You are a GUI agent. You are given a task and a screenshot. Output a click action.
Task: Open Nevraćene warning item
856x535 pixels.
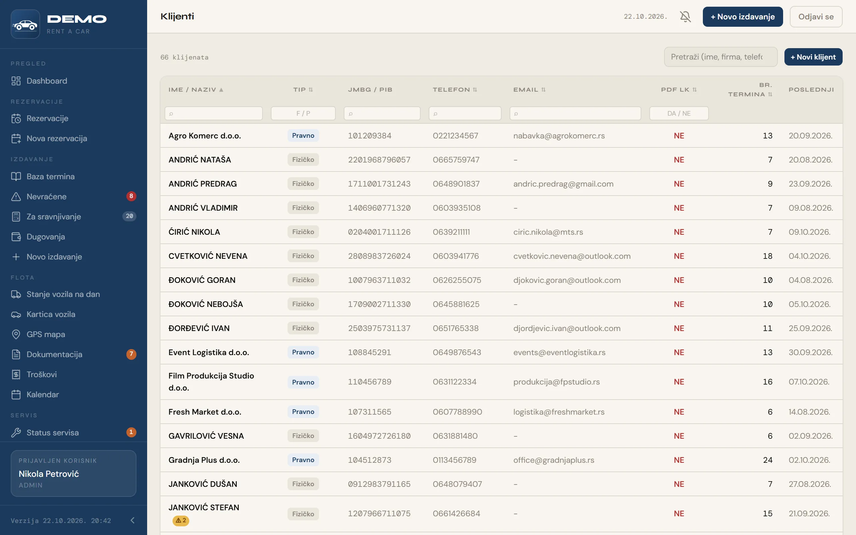pos(73,196)
